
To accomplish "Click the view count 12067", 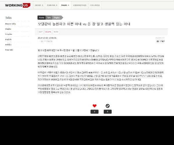I will pyautogui.click(x=162, y=41).
